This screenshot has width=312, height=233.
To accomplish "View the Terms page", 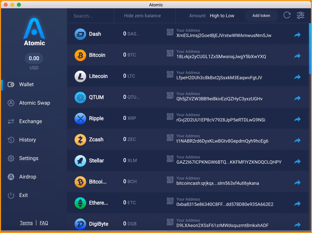I will (x=26, y=223).
